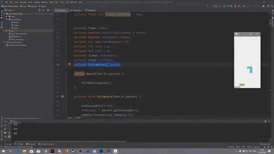The width and height of the screenshot is (274, 154).
Task: Expand the out folder node
Action: (7, 31)
